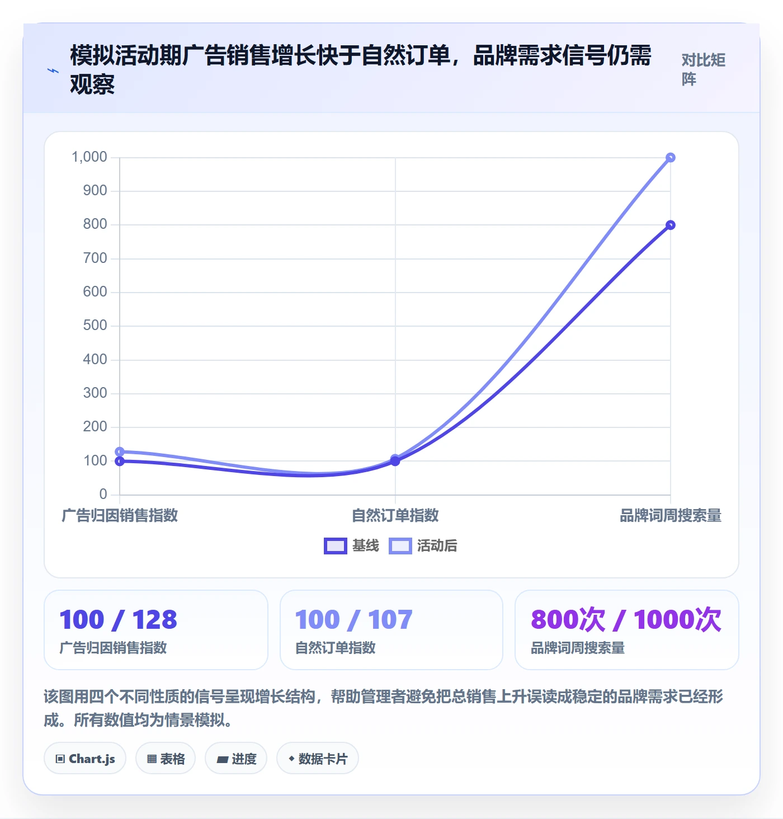Screen dimensions: 783x819
Task: Click the 表格 table tag icon
Action: pos(152,759)
